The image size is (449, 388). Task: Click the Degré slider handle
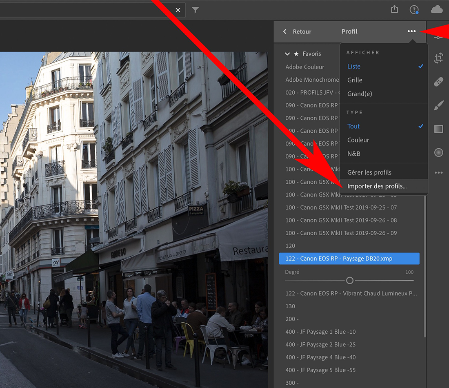coord(349,281)
